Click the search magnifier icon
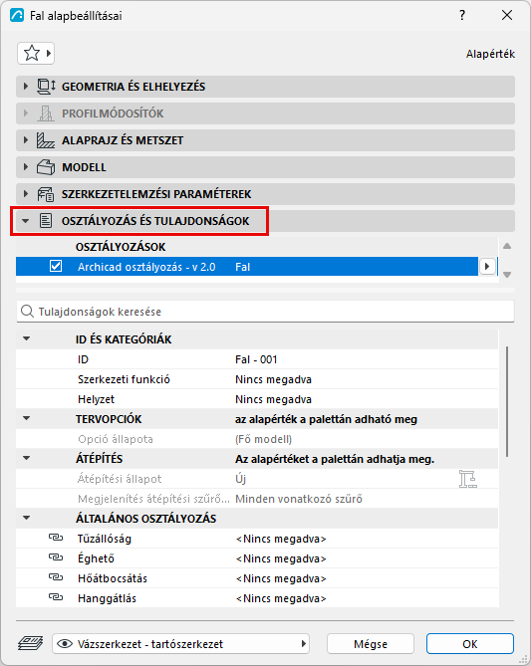Screen dimensions: 531x666 27,312
